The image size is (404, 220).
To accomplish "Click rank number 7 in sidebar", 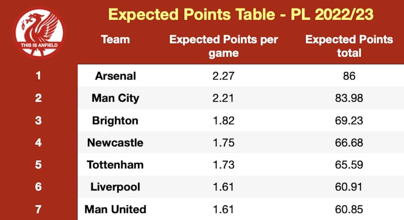I will pyautogui.click(x=38, y=209).
